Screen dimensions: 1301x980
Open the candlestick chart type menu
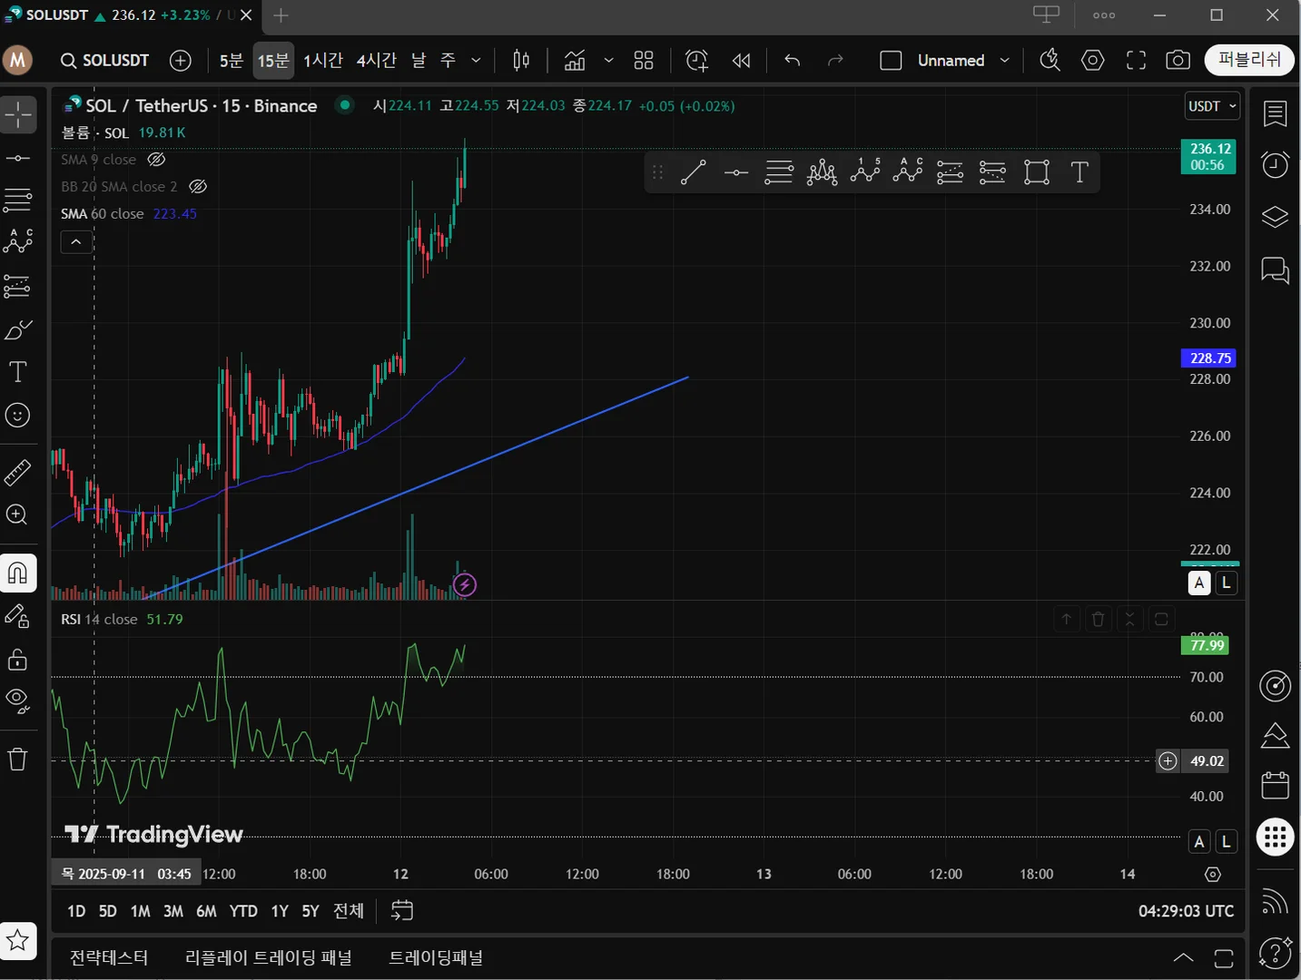click(x=521, y=61)
